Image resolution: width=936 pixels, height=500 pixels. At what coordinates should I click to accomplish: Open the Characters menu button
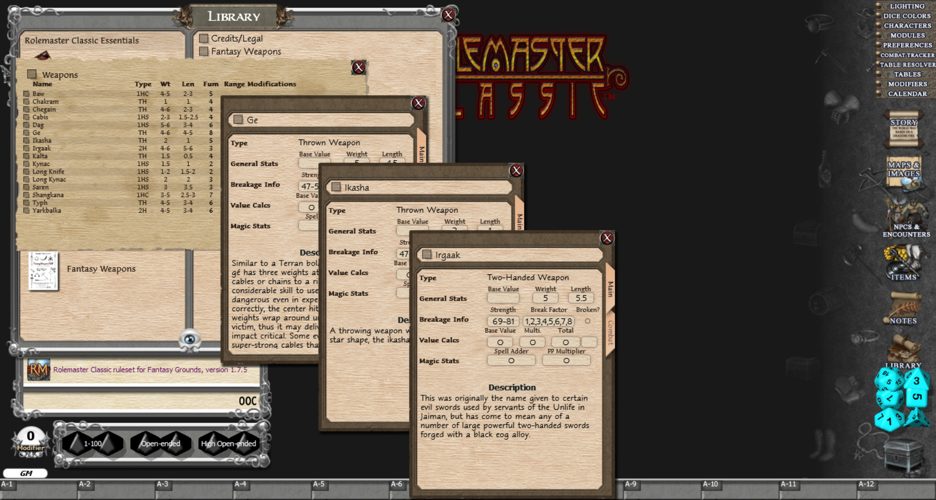coord(906,25)
